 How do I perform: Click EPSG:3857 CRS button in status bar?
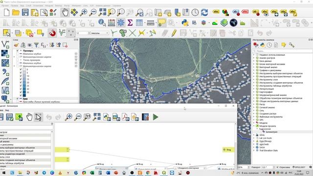(x=299, y=167)
